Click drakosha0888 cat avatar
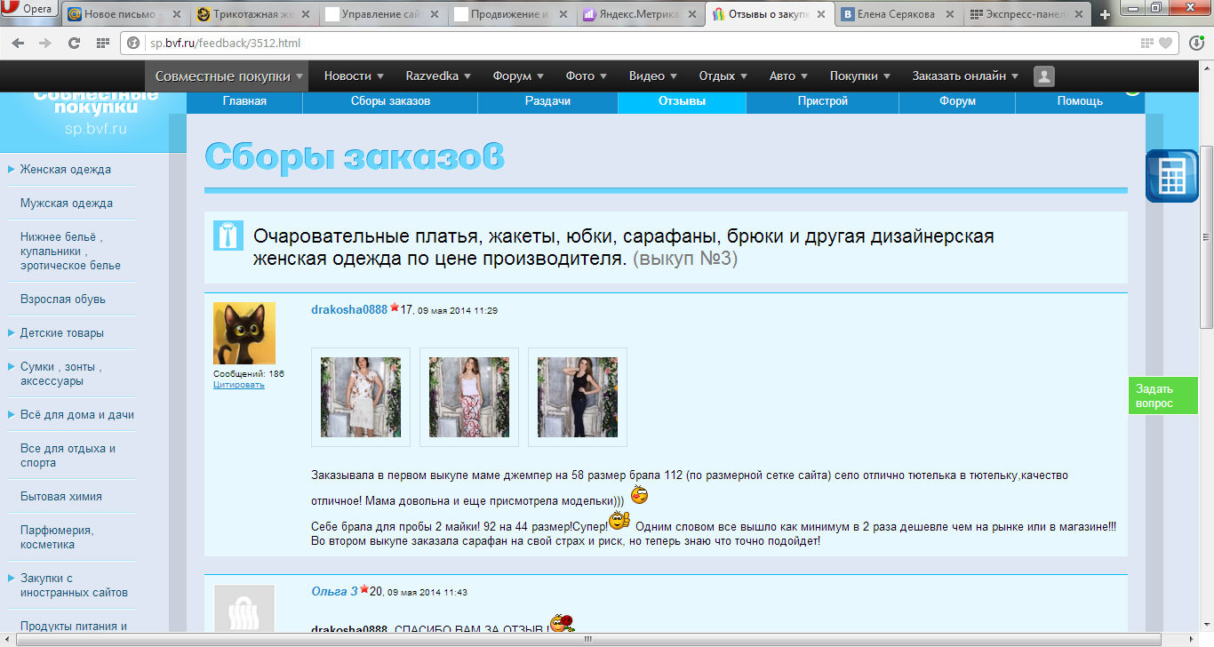Screen dimensions: 1214x647 [244, 333]
